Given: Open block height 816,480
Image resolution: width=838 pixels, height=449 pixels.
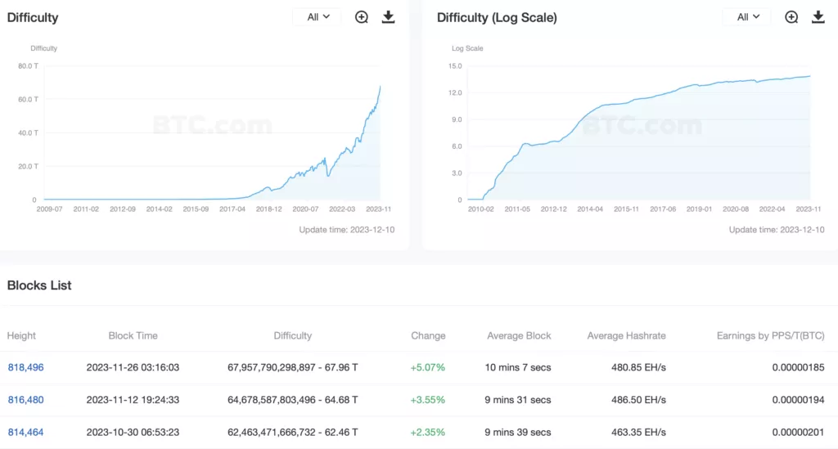Looking at the screenshot, I should [x=25, y=400].
